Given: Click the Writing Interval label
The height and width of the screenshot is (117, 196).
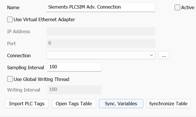Looking at the screenshot, I should coord(23,90).
